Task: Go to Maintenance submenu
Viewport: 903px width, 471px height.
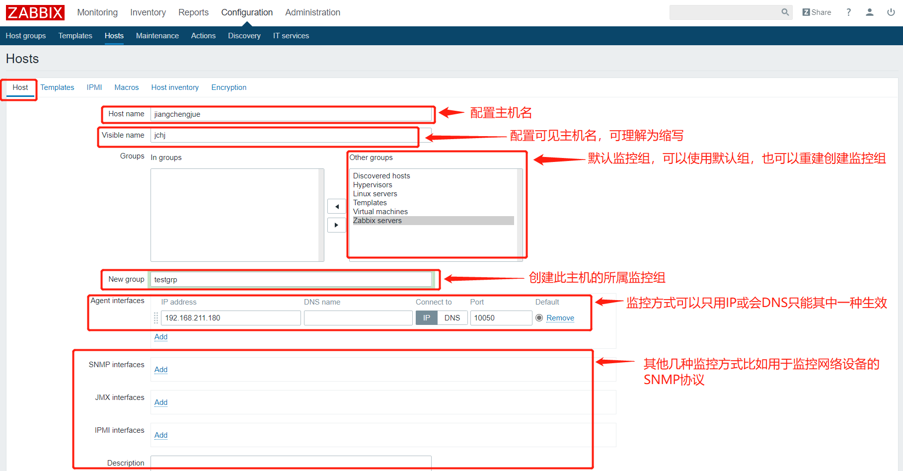Action: (x=157, y=36)
